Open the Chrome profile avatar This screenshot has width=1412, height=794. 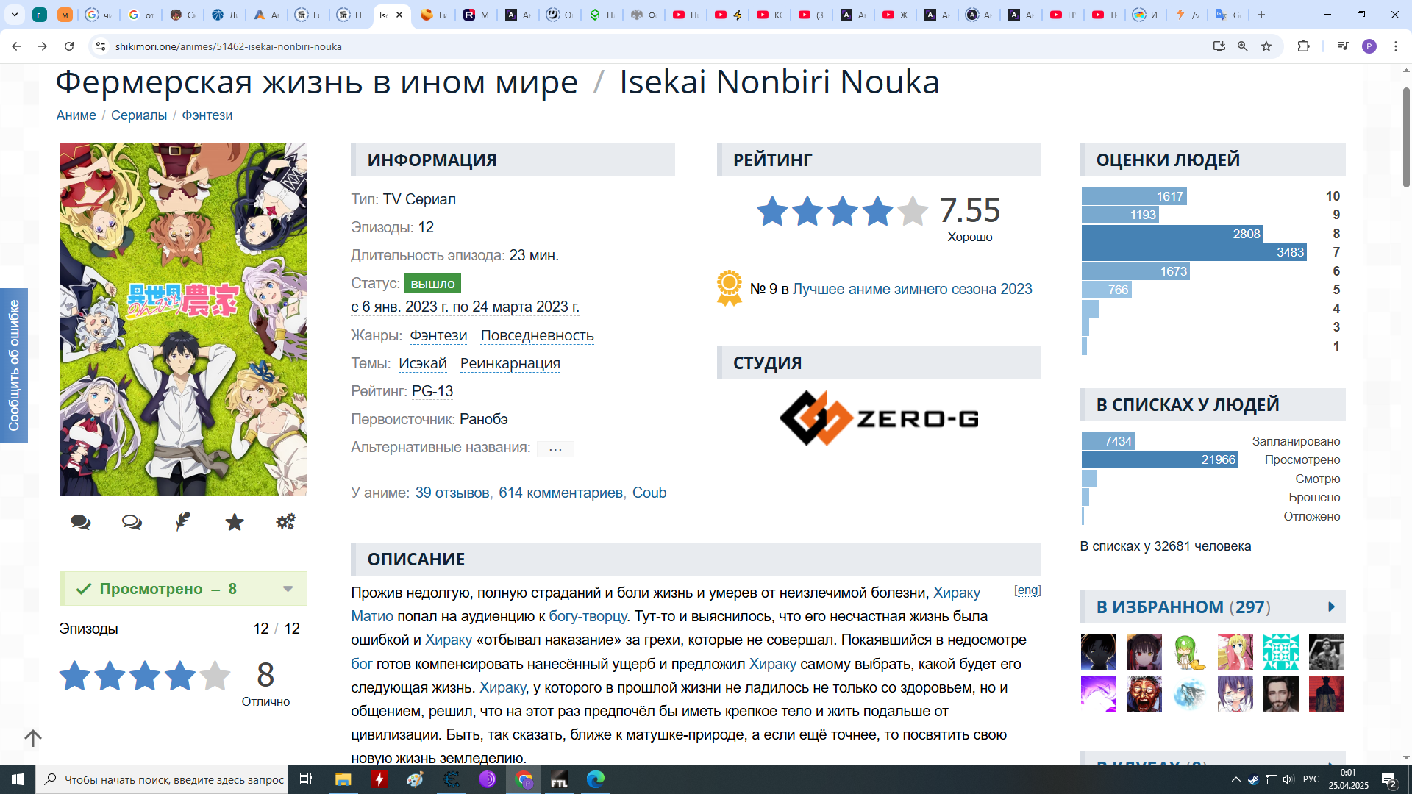tap(1369, 46)
